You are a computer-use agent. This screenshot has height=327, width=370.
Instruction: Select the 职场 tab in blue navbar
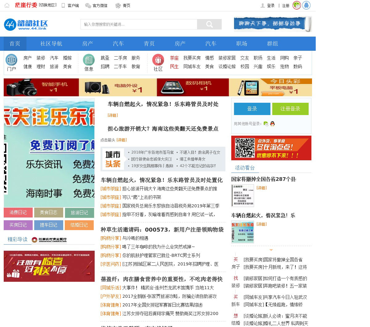pyautogui.click(x=242, y=44)
